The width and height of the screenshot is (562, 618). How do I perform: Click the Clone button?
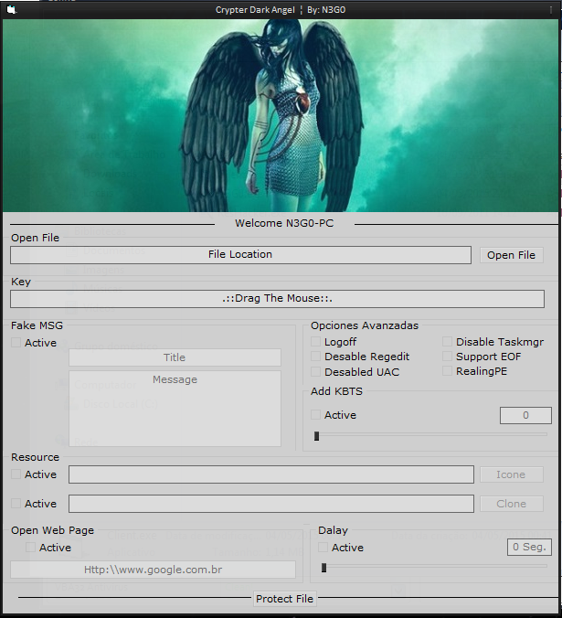tap(511, 504)
